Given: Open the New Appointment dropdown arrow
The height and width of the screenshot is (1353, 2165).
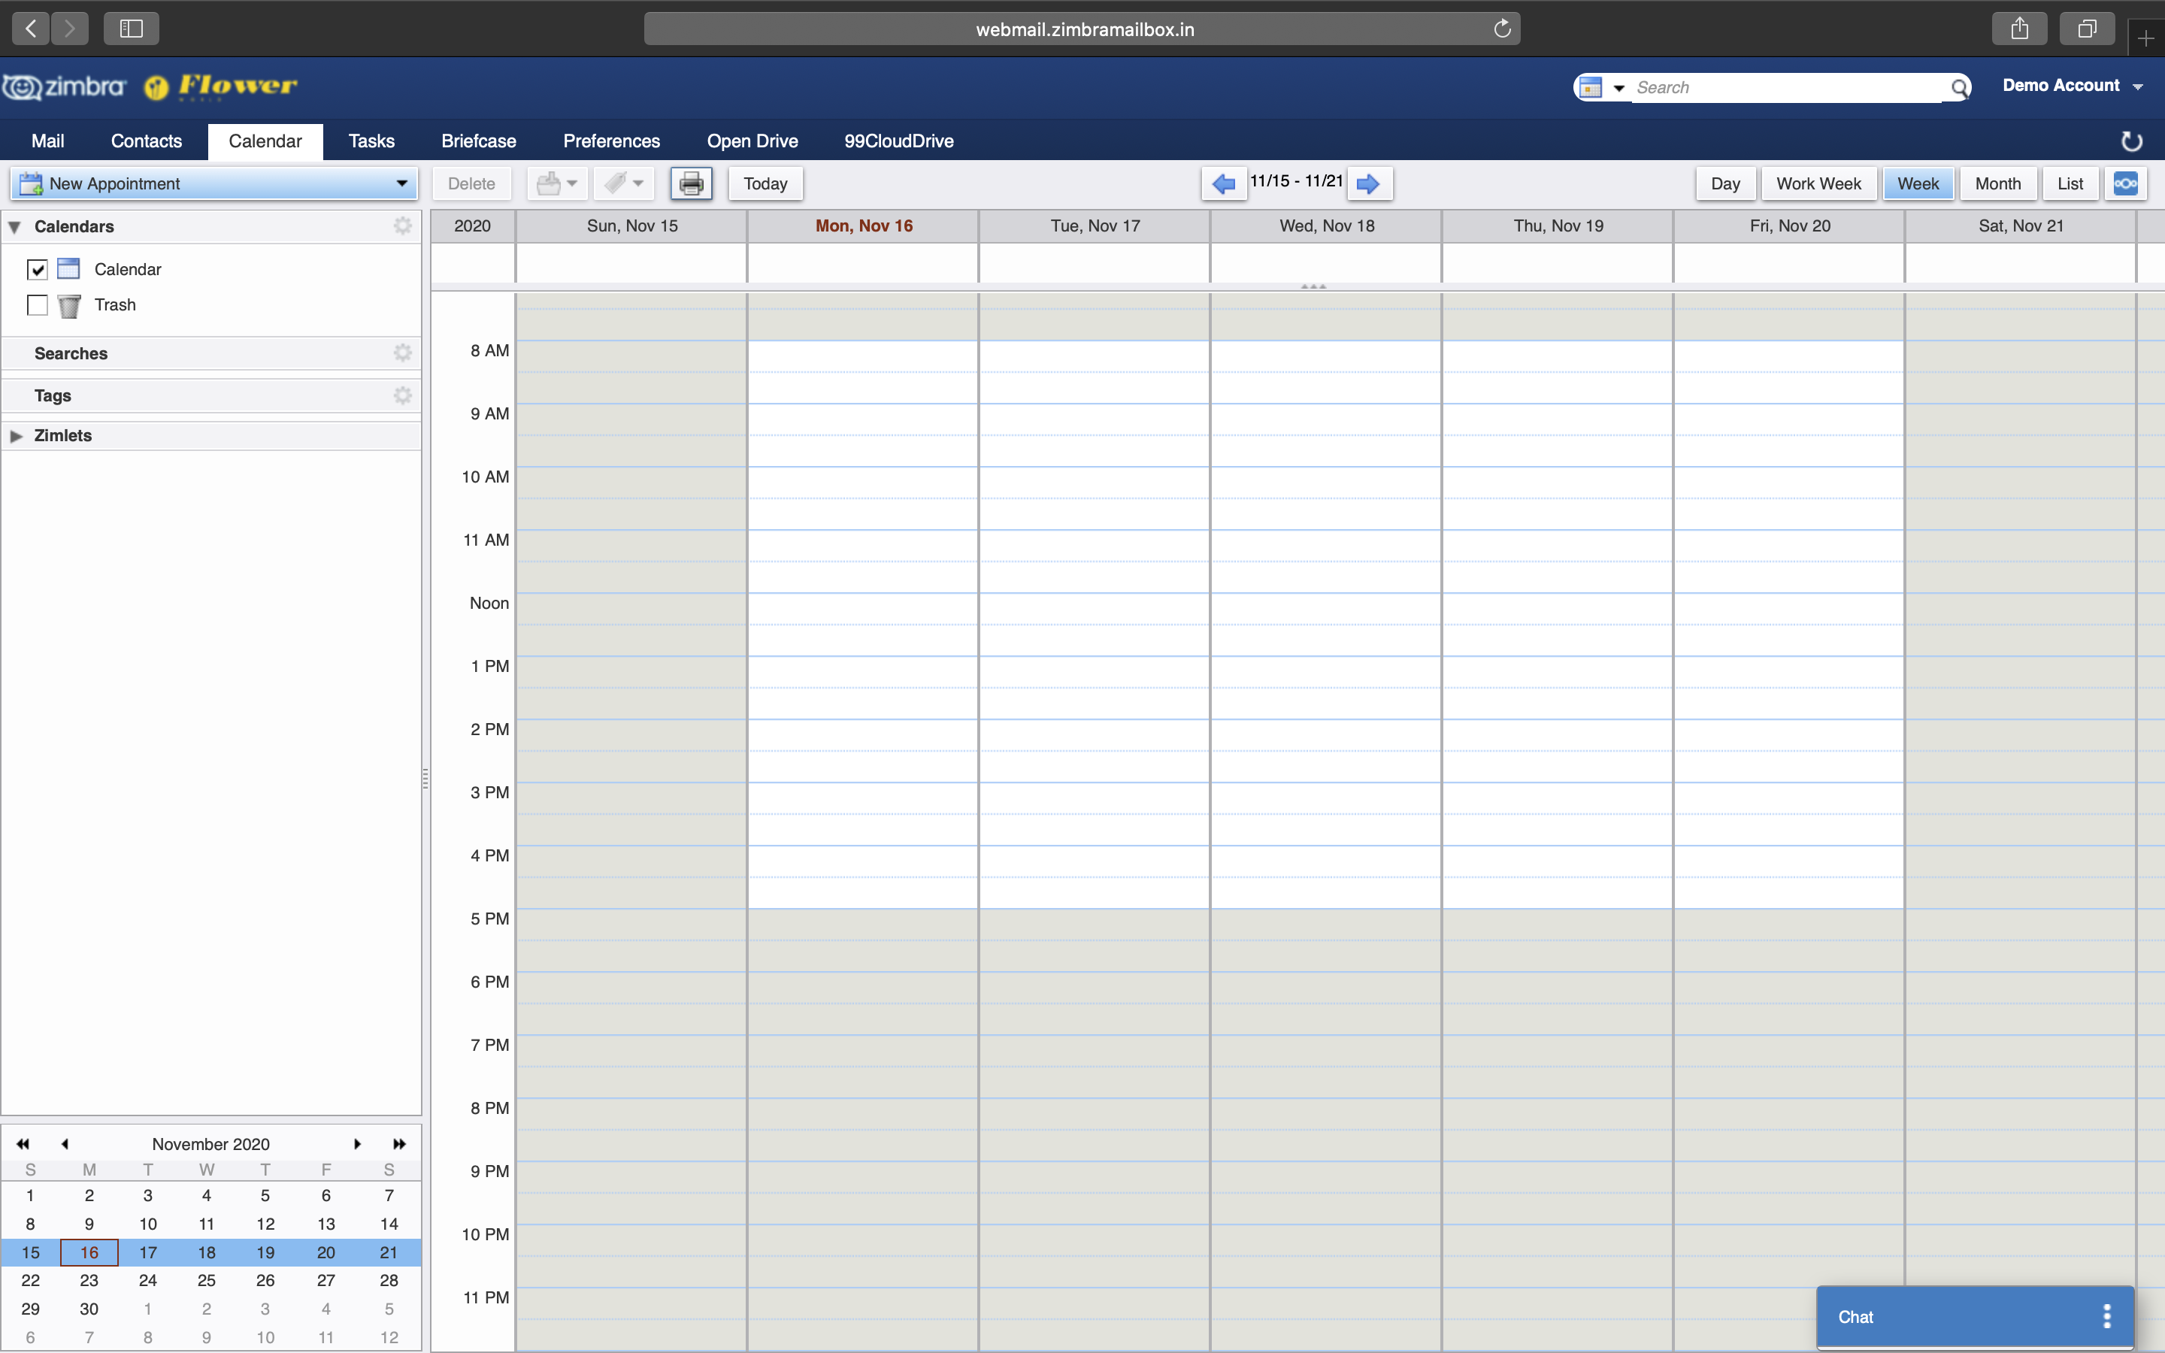Looking at the screenshot, I should 401,183.
